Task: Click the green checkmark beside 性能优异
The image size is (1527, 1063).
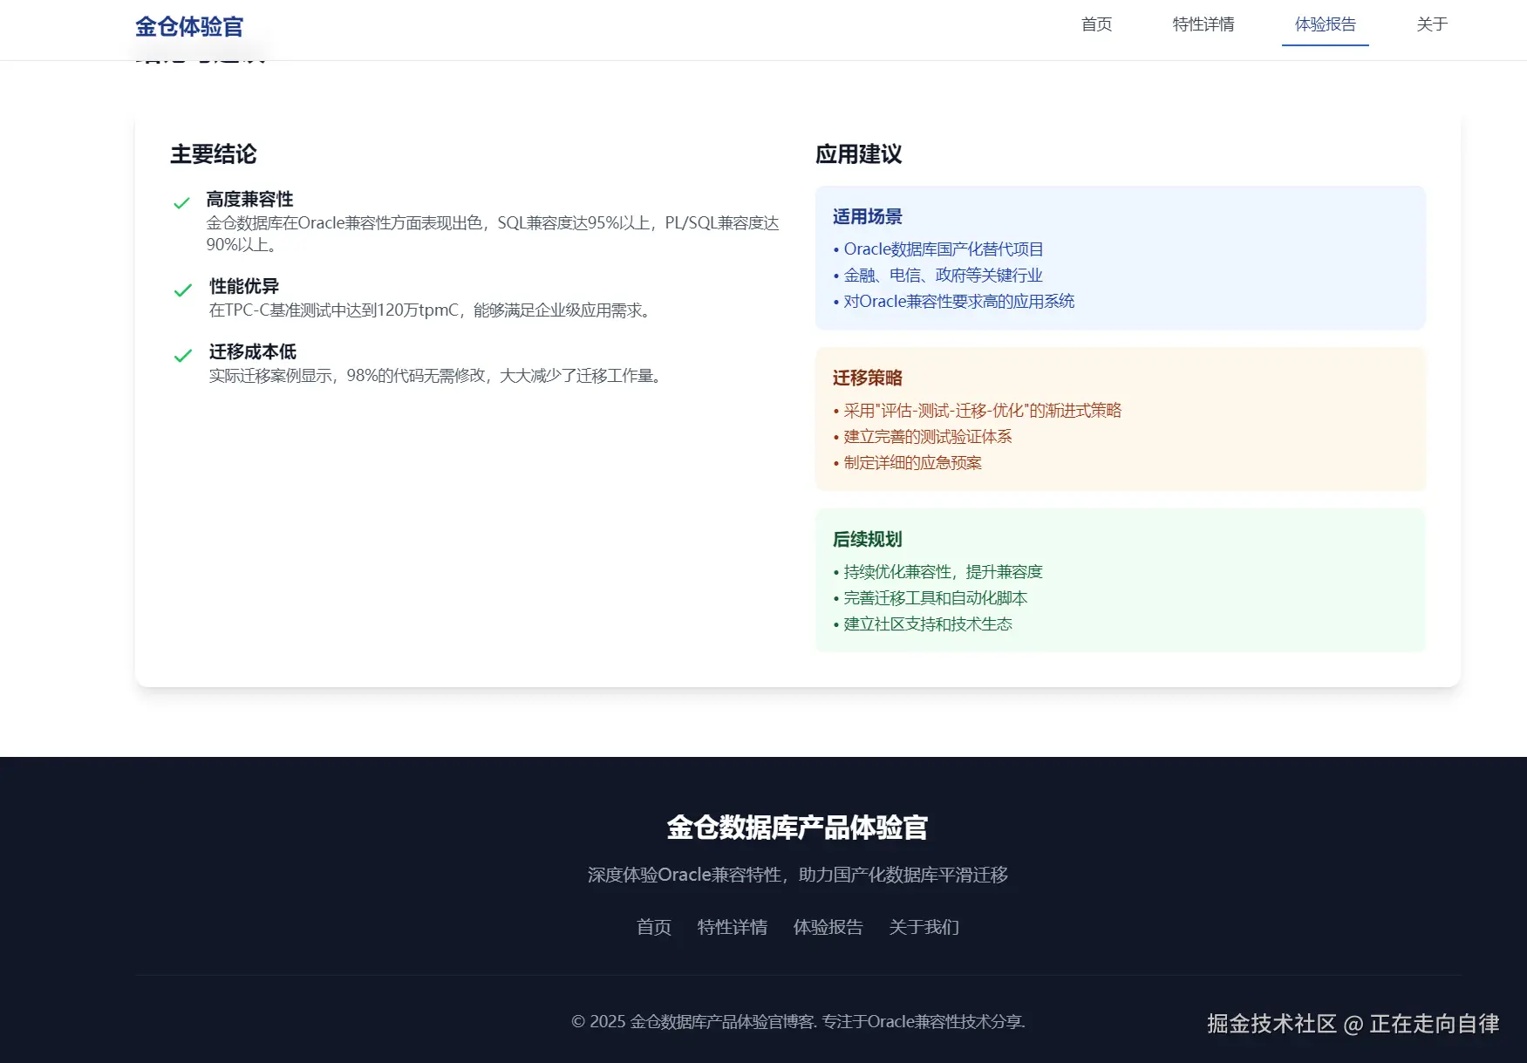Action: click(182, 290)
